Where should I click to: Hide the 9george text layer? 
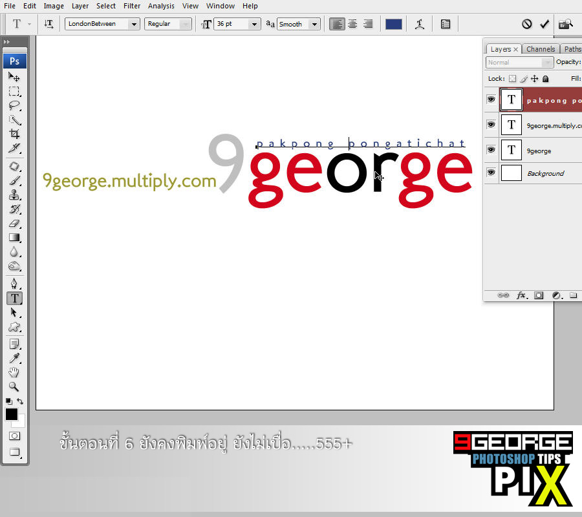coord(491,150)
